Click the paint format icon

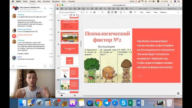98,12
